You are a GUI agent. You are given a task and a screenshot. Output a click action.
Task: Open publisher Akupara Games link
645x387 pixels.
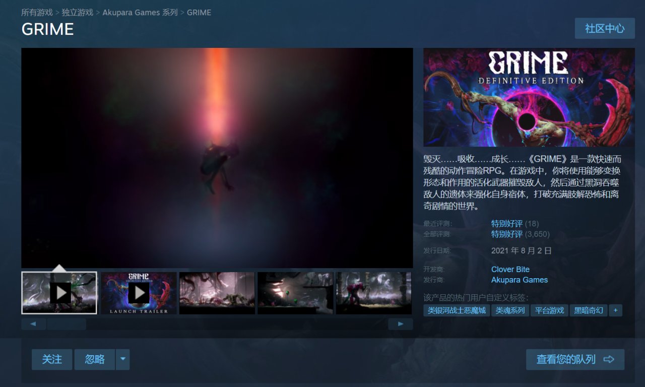(x=520, y=280)
